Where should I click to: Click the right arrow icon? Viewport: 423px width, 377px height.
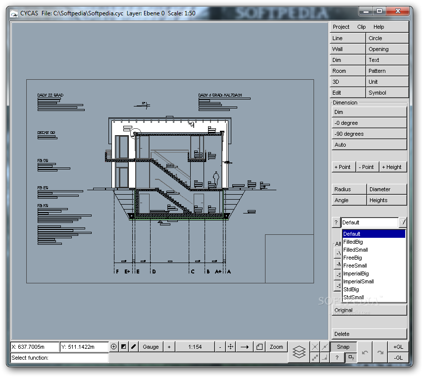pyautogui.click(x=244, y=347)
